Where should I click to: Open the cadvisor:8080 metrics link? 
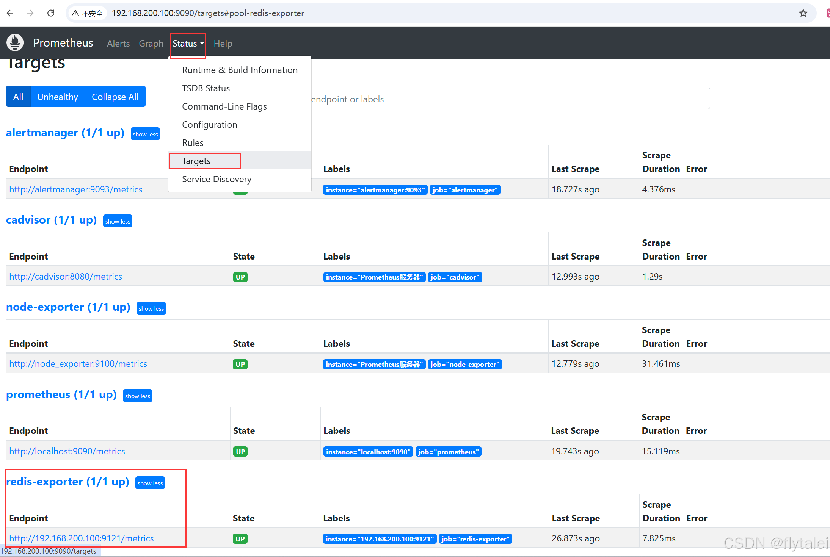pyautogui.click(x=66, y=277)
